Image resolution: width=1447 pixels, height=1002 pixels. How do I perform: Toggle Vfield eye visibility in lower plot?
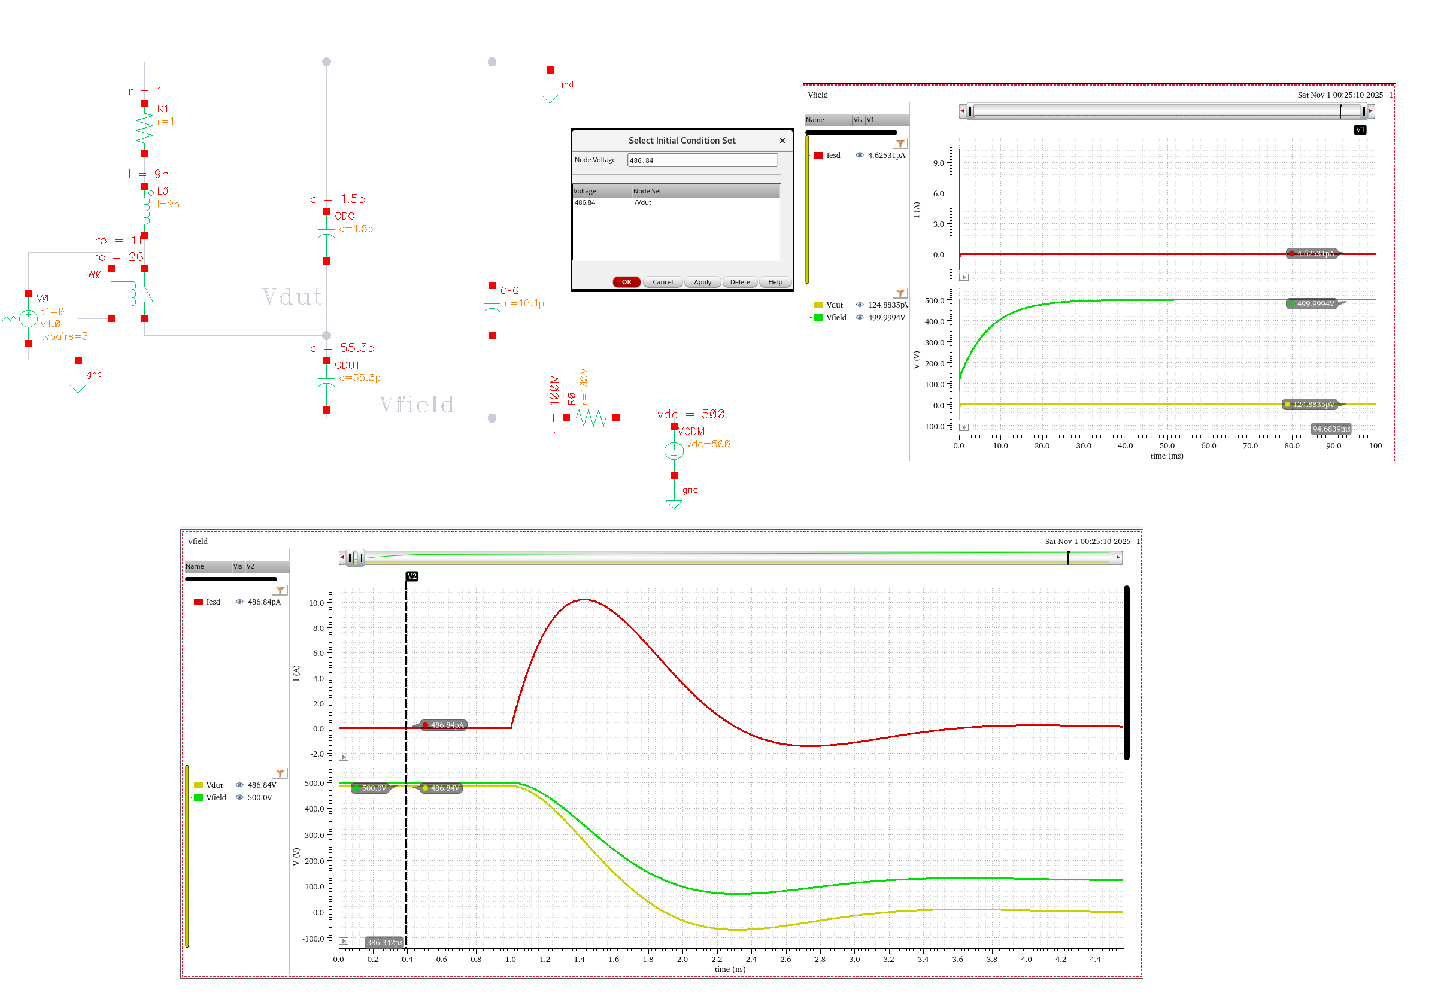pyautogui.click(x=239, y=797)
